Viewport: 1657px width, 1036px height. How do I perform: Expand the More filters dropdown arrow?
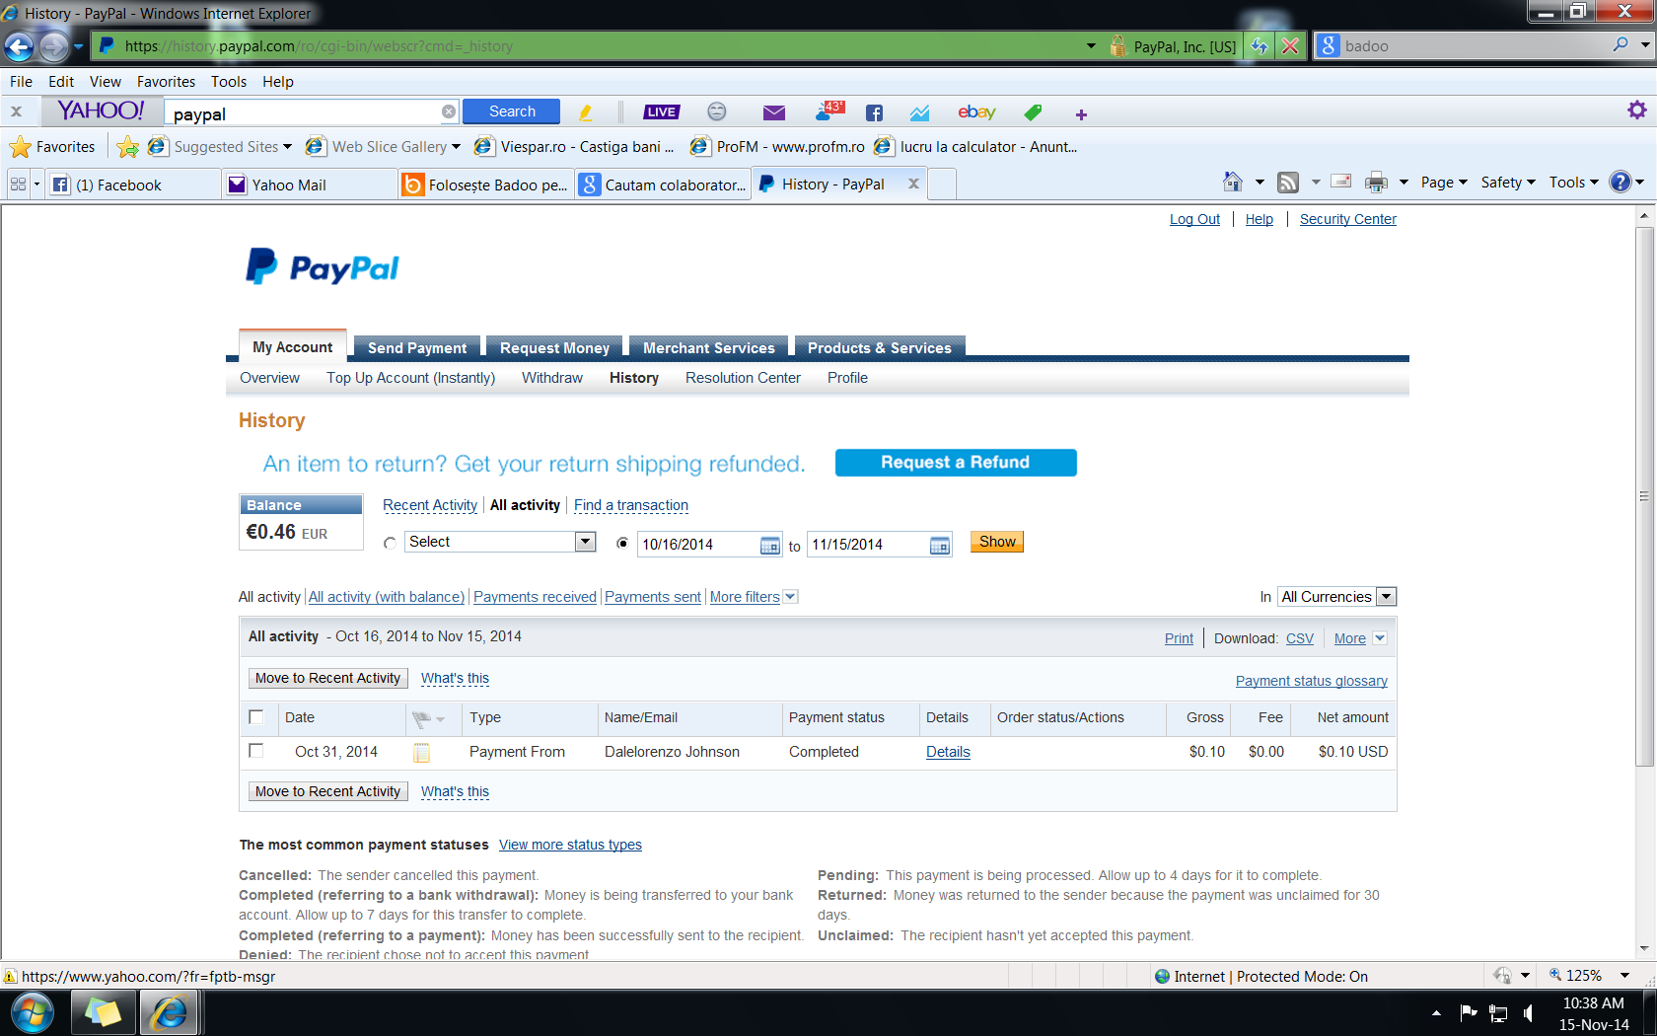(x=790, y=597)
